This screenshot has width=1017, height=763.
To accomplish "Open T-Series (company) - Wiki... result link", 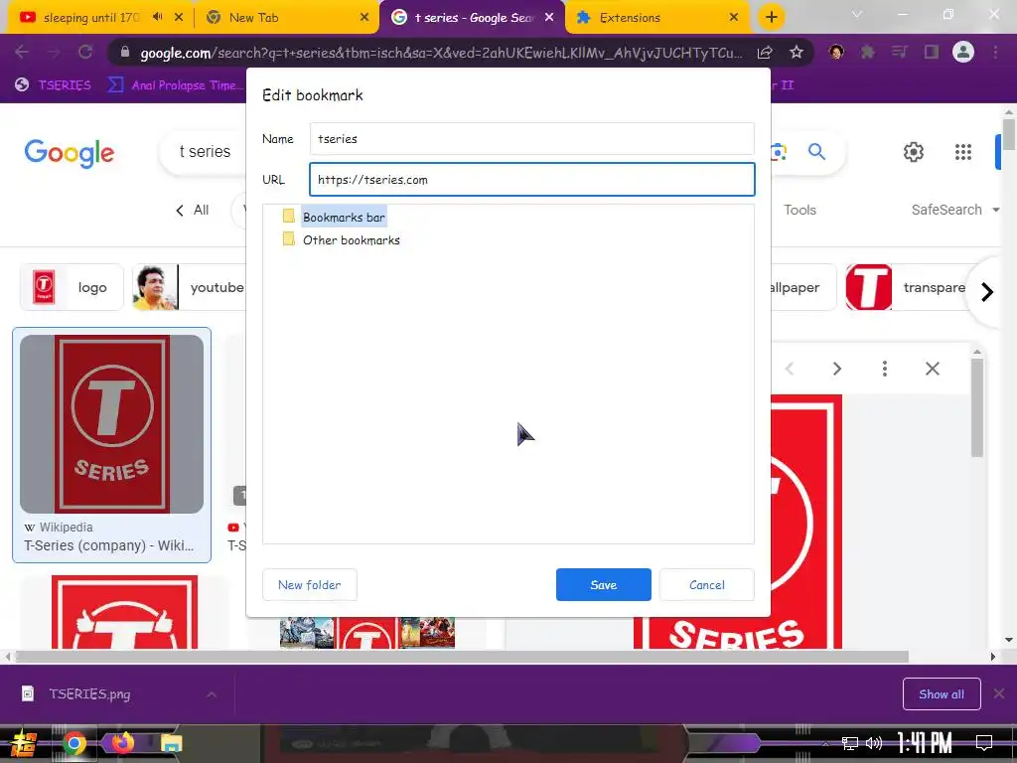I will (x=109, y=545).
